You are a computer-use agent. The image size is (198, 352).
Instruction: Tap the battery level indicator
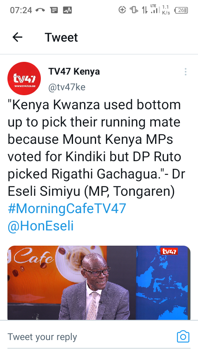[x=181, y=10]
